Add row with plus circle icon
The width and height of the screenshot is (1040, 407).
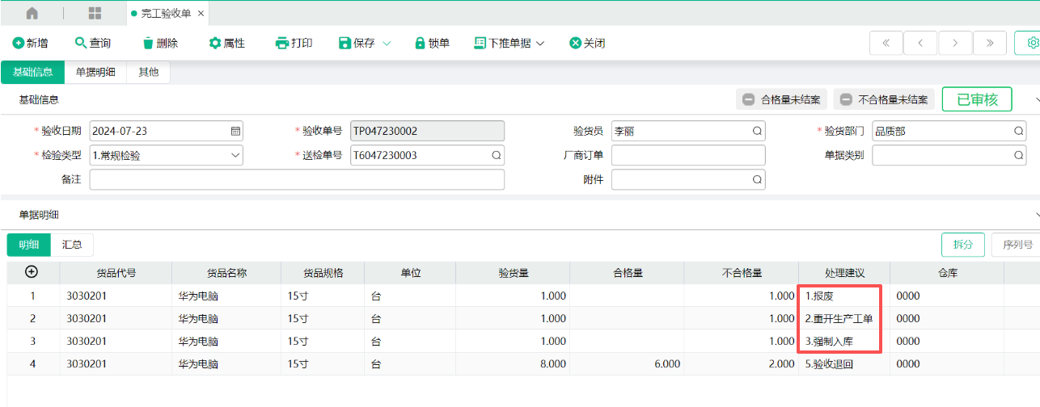pyautogui.click(x=32, y=272)
